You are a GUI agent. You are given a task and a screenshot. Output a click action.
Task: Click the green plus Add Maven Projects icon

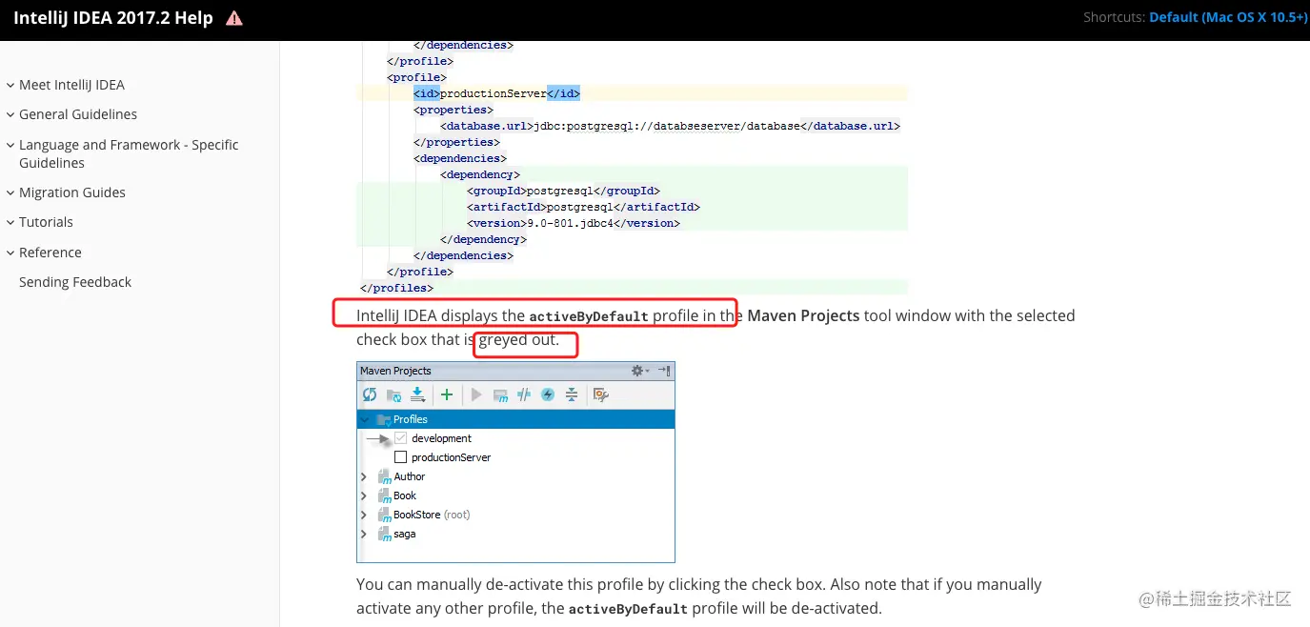(x=446, y=394)
